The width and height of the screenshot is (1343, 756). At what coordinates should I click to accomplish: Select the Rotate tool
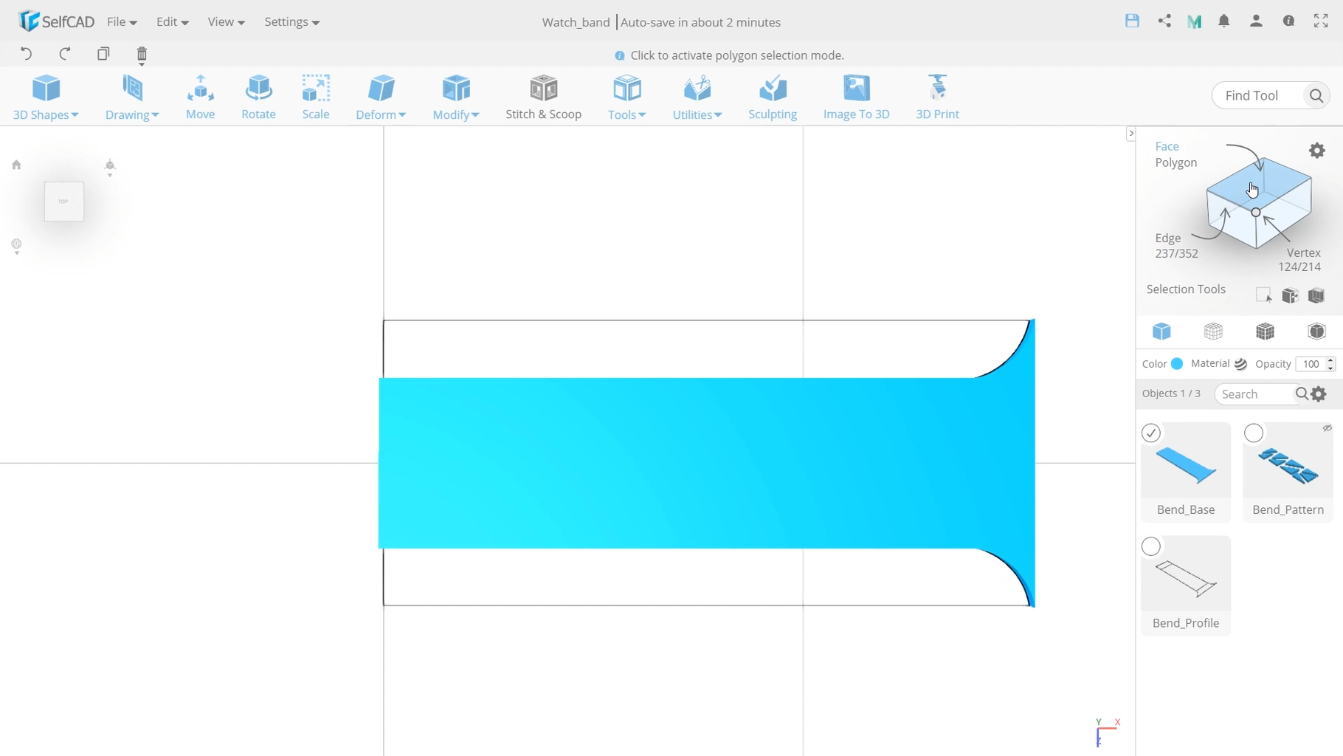pyautogui.click(x=258, y=97)
